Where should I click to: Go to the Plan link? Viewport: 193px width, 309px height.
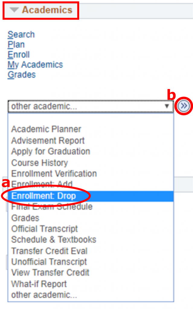(x=16, y=45)
